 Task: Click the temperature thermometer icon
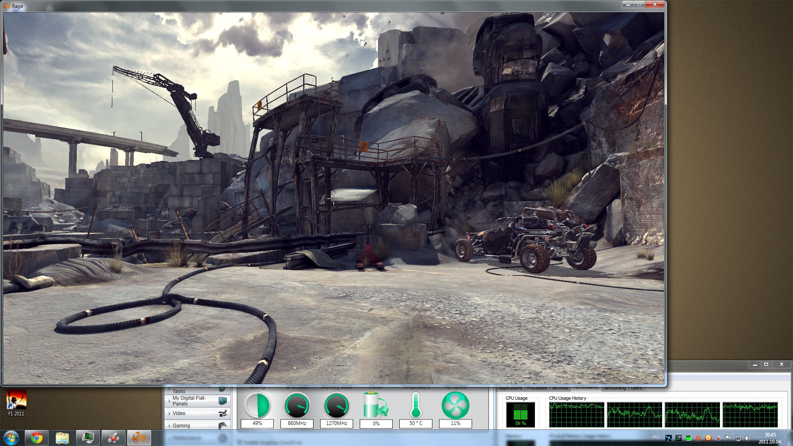tap(415, 405)
